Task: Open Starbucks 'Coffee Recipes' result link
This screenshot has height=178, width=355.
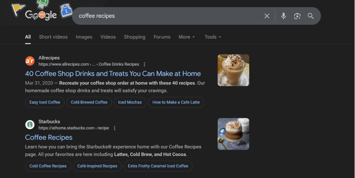Action: (49, 137)
